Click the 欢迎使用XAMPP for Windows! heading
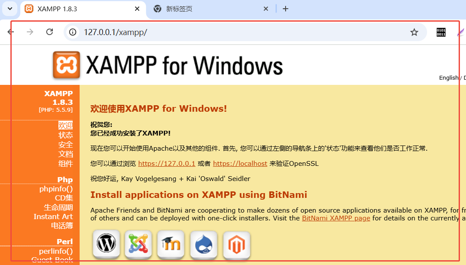Viewport: 466px width, 265px height. pyautogui.click(x=159, y=109)
